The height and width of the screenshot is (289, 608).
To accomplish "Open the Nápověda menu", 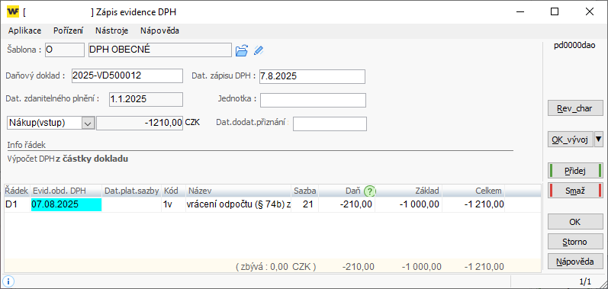I will point(159,31).
